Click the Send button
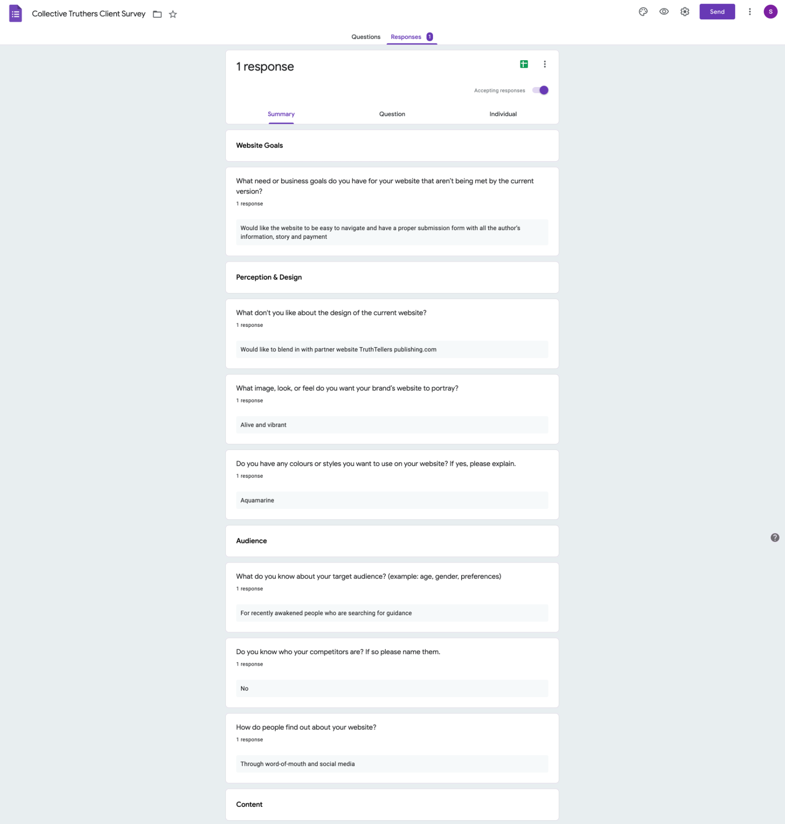The height and width of the screenshot is (824, 785). click(x=717, y=12)
